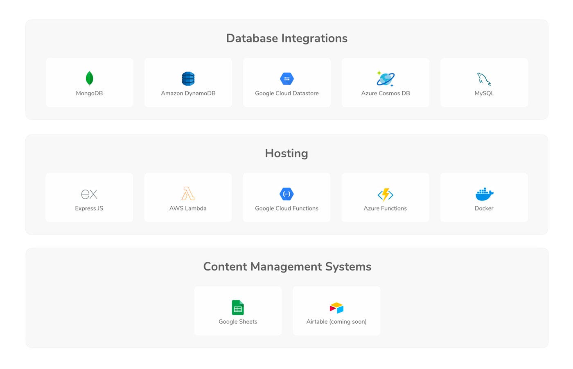The image size is (573, 369).
Task: Click the Express JS label
Action: pyautogui.click(x=89, y=208)
